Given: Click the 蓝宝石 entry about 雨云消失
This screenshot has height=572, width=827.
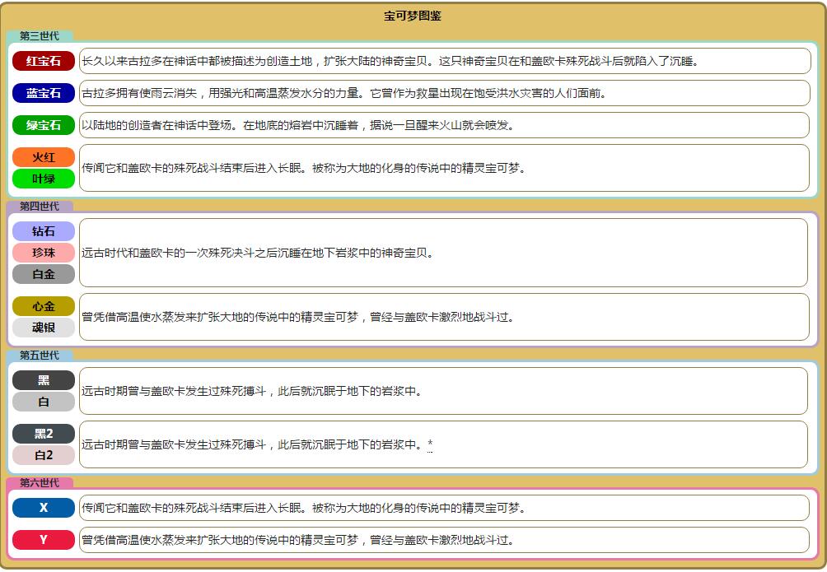Looking at the screenshot, I should pos(445,93).
